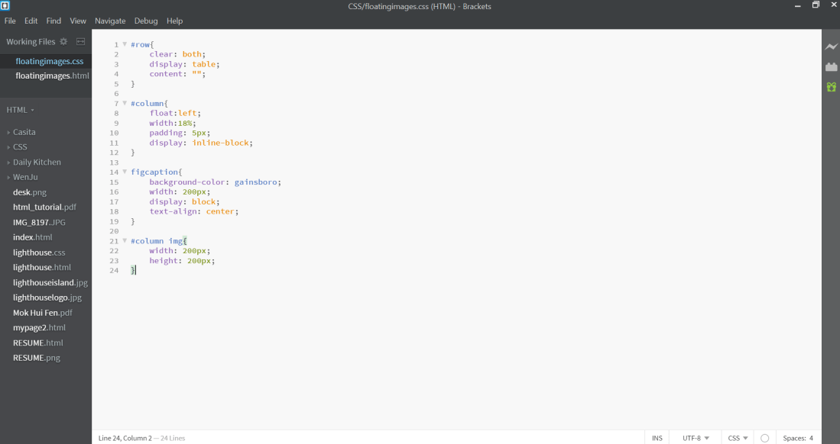This screenshot has height=444, width=840.
Task: Open the Debug menu
Action: pyautogui.click(x=145, y=21)
